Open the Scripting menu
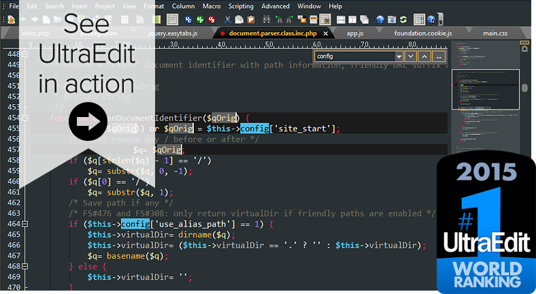This screenshot has height=294, width=536. click(x=241, y=5)
